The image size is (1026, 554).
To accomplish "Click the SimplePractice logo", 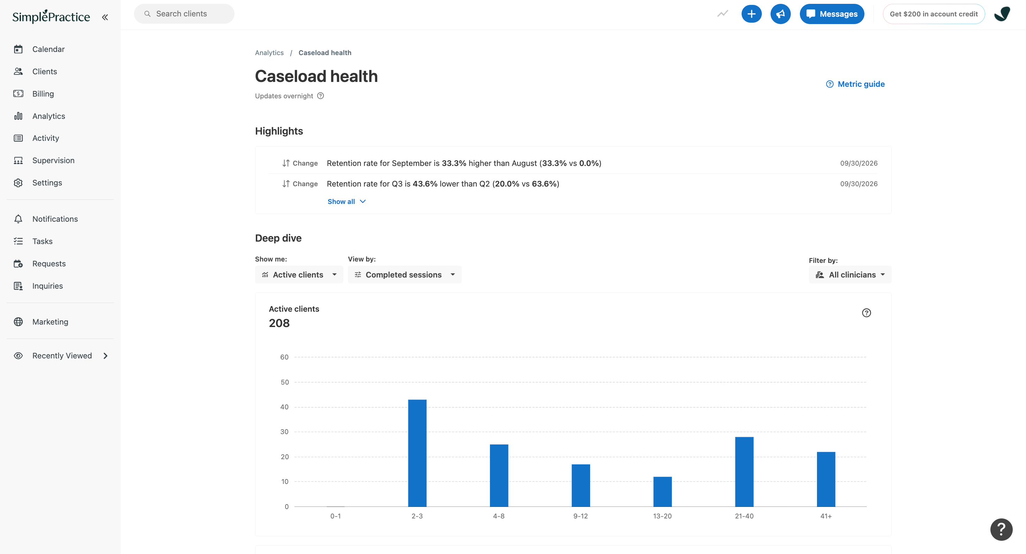I will point(51,16).
